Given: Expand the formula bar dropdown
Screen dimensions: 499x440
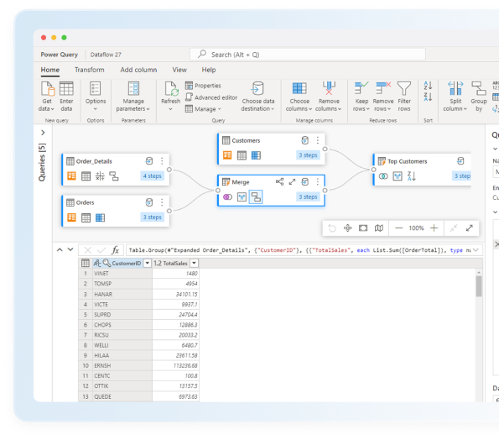Looking at the screenshot, I should click(x=476, y=250).
